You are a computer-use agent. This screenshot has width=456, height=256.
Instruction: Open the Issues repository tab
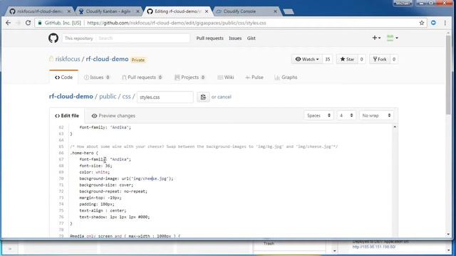point(97,78)
